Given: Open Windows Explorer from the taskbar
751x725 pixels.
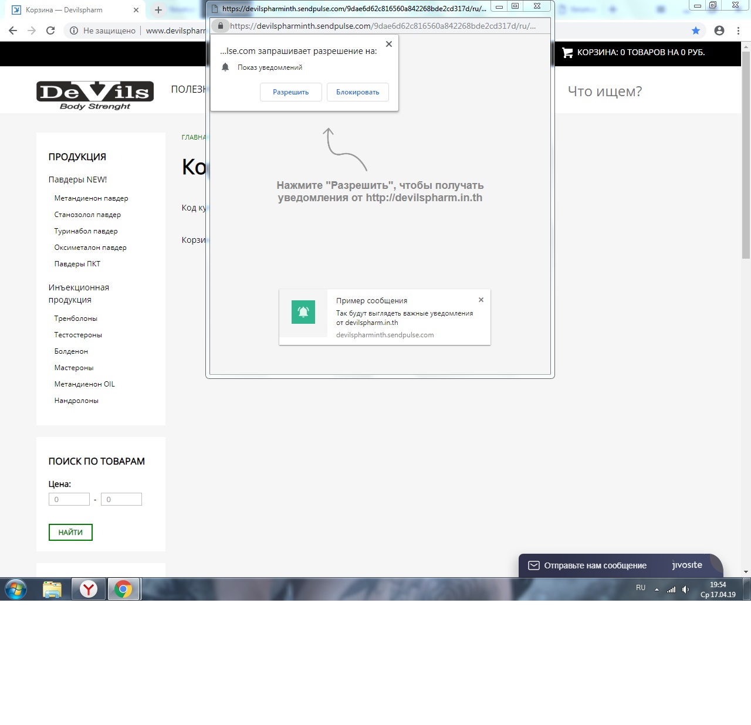Looking at the screenshot, I should (52, 589).
